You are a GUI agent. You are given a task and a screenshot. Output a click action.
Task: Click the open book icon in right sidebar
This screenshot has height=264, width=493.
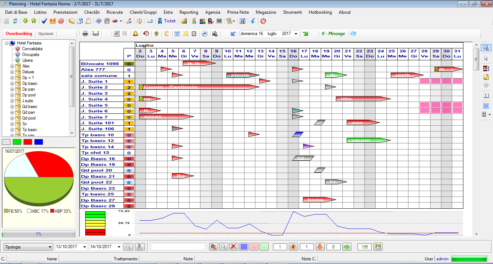[486, 96]
